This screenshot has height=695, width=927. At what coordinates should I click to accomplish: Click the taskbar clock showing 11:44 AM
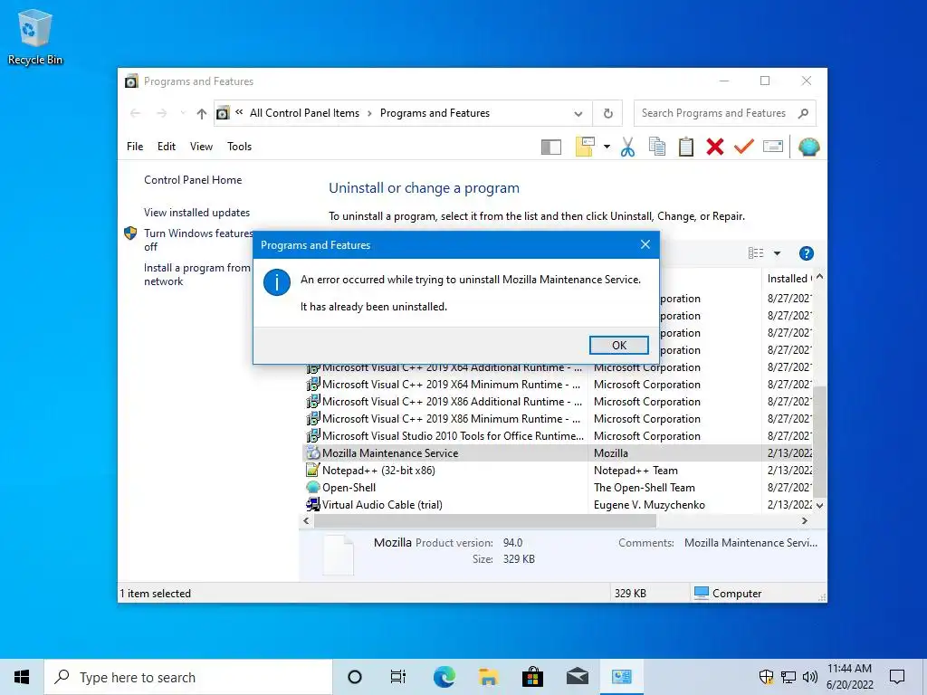click(849, 677)
